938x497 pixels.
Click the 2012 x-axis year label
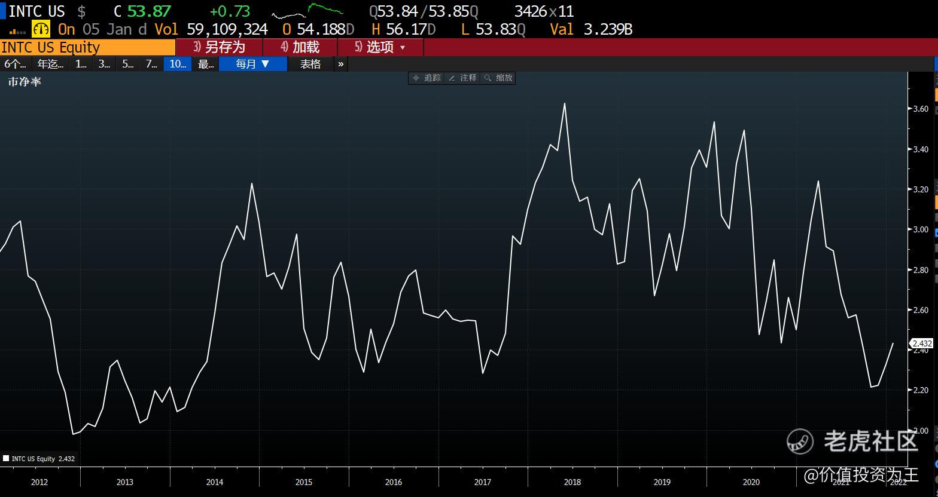point(39,482)
